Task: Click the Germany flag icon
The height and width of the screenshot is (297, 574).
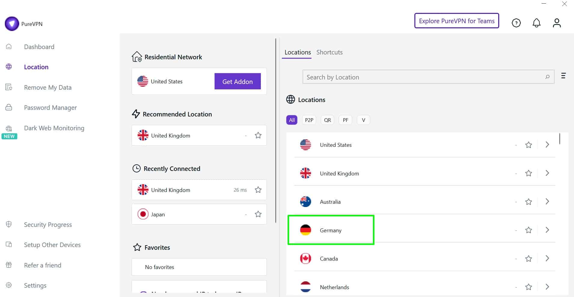Action: [306, 230]
